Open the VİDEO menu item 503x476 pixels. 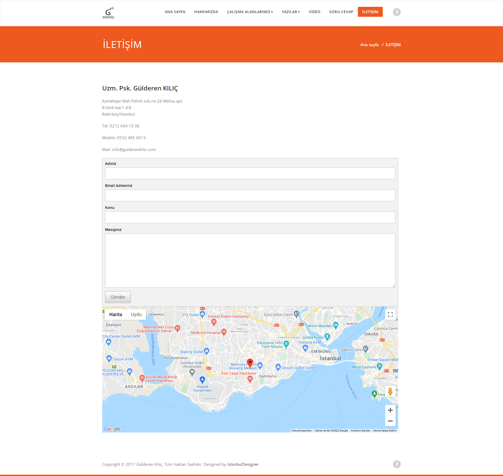[x=314, y=12]
